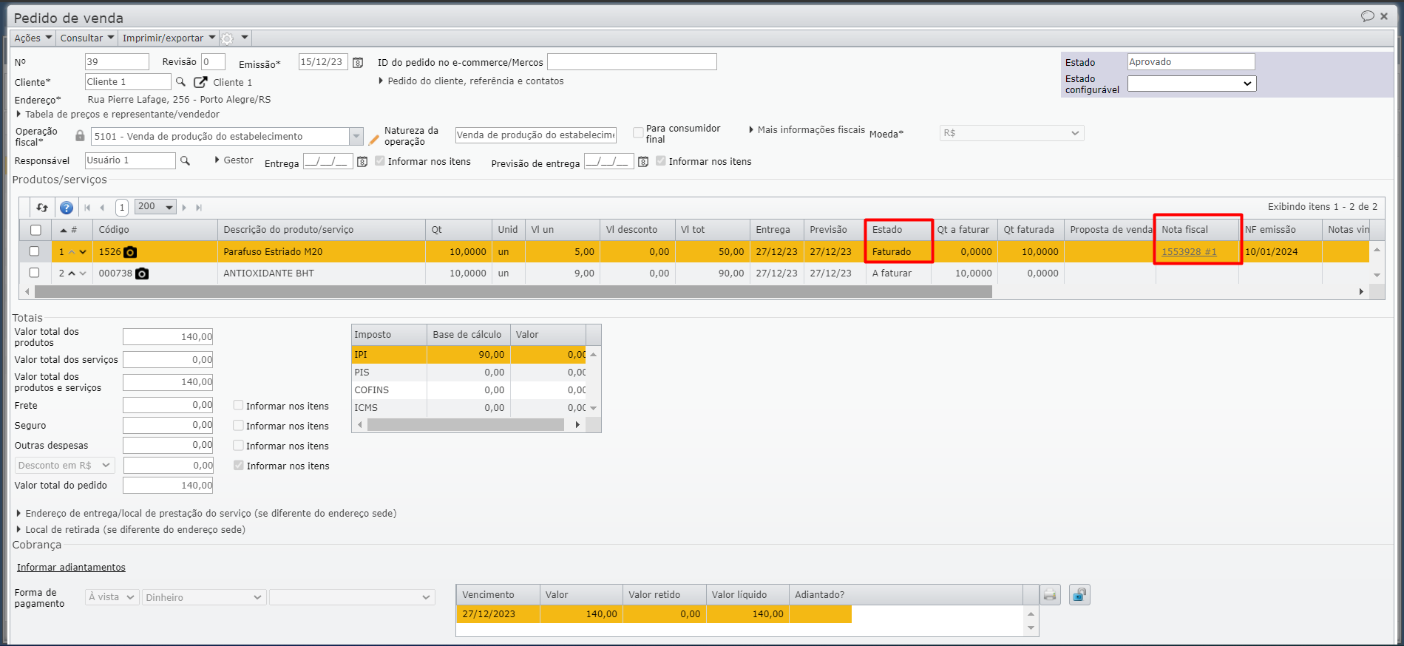
Task: View photo of product 000738
Action: pyautogui.click(x=142, y=273)
